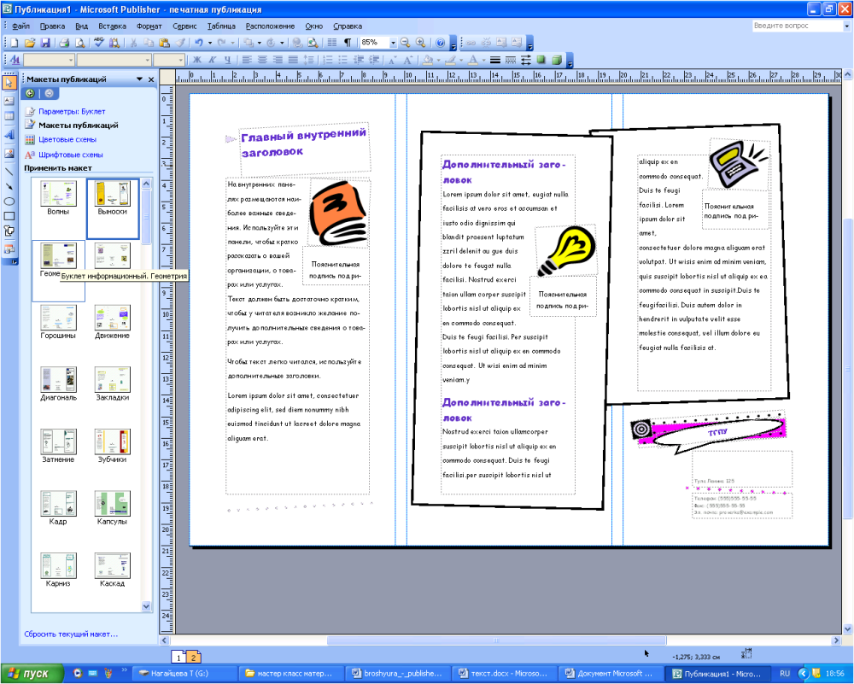Toggle left text alignment
The height and width of the screenshot is (684, 854).
(x=248, y=60)
